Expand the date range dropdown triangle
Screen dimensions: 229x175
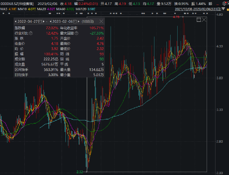click(223, 9)
